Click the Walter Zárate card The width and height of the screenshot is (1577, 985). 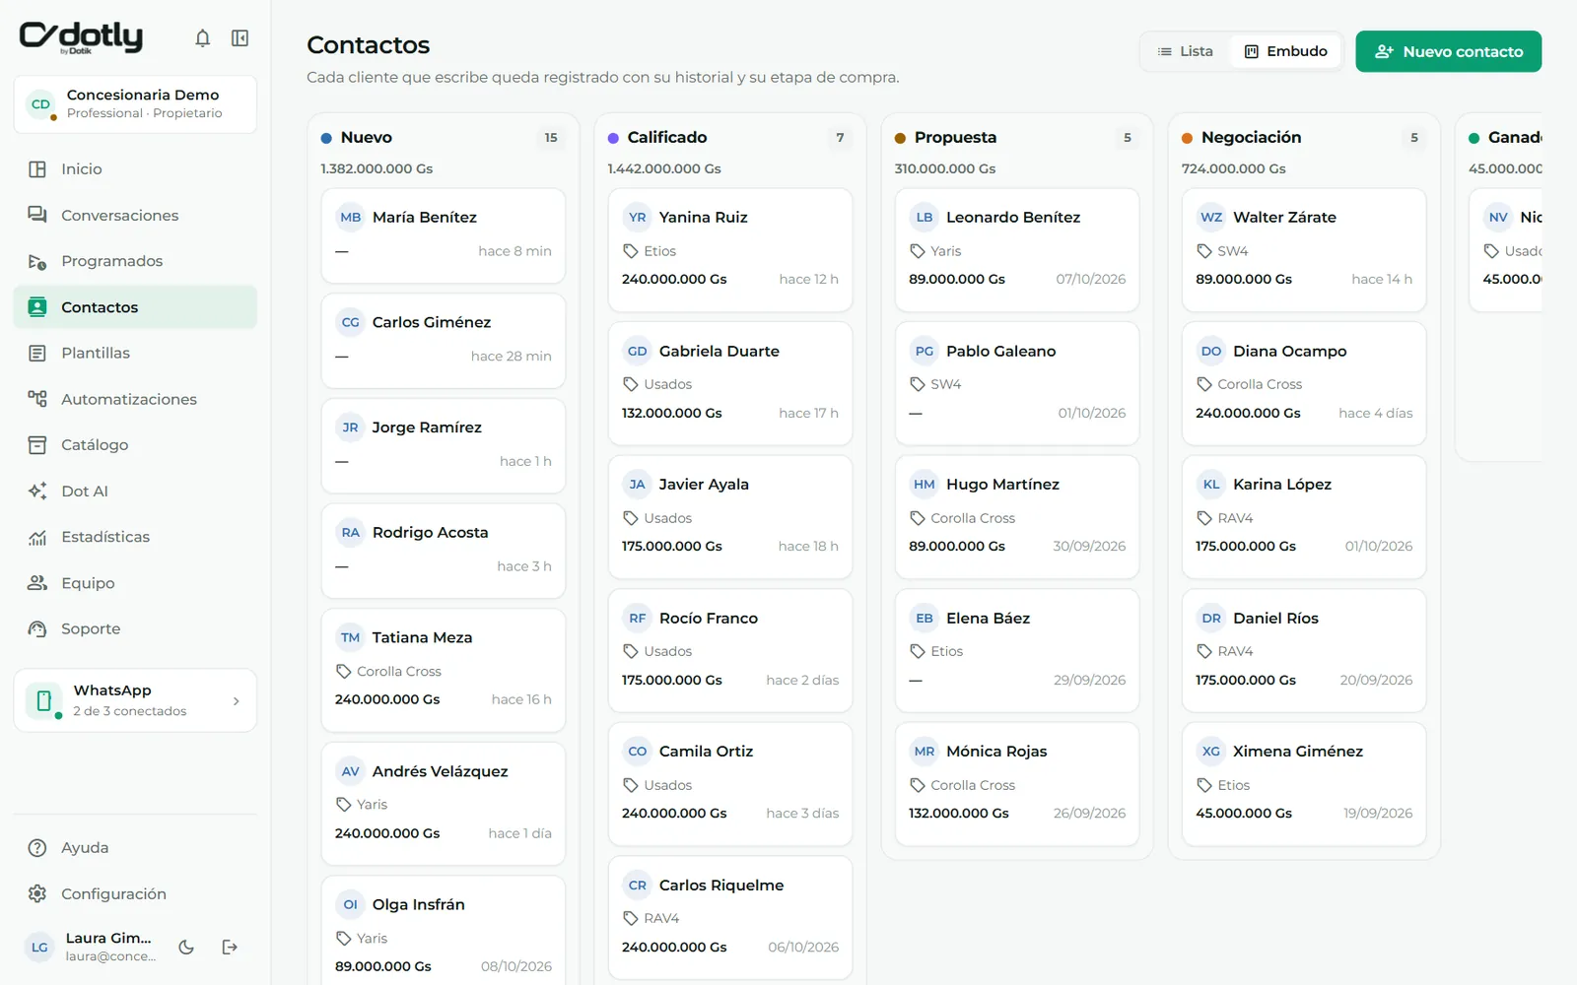1304,250
